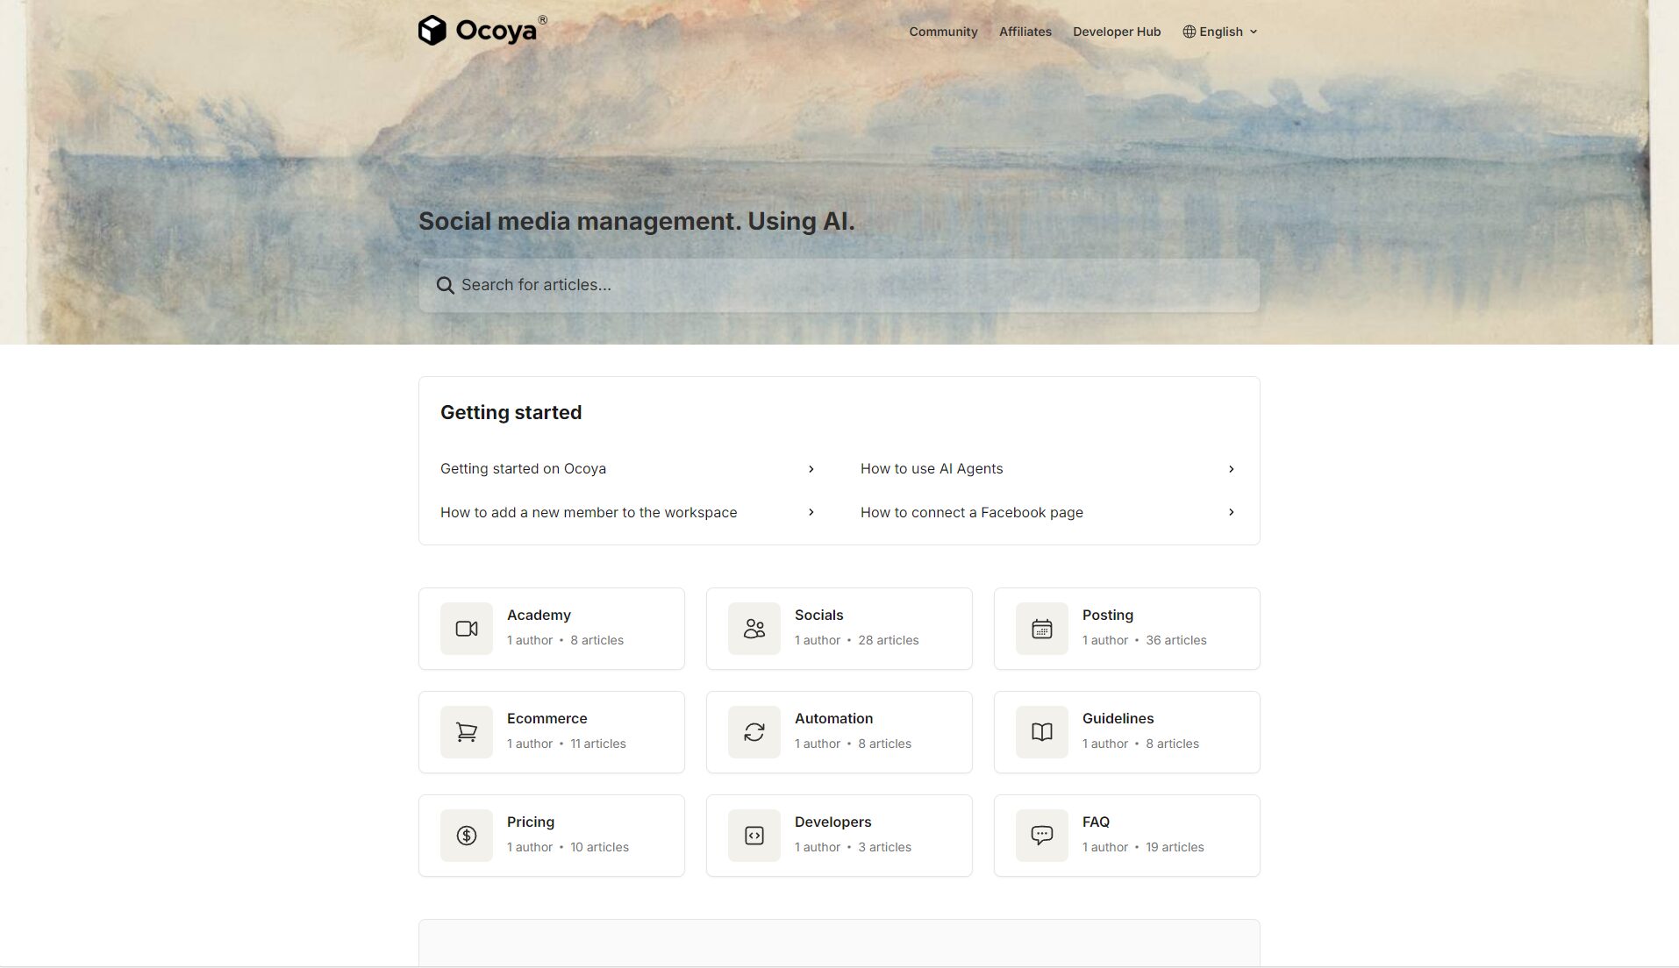Open the Developer Hub link

point(1116,32)
